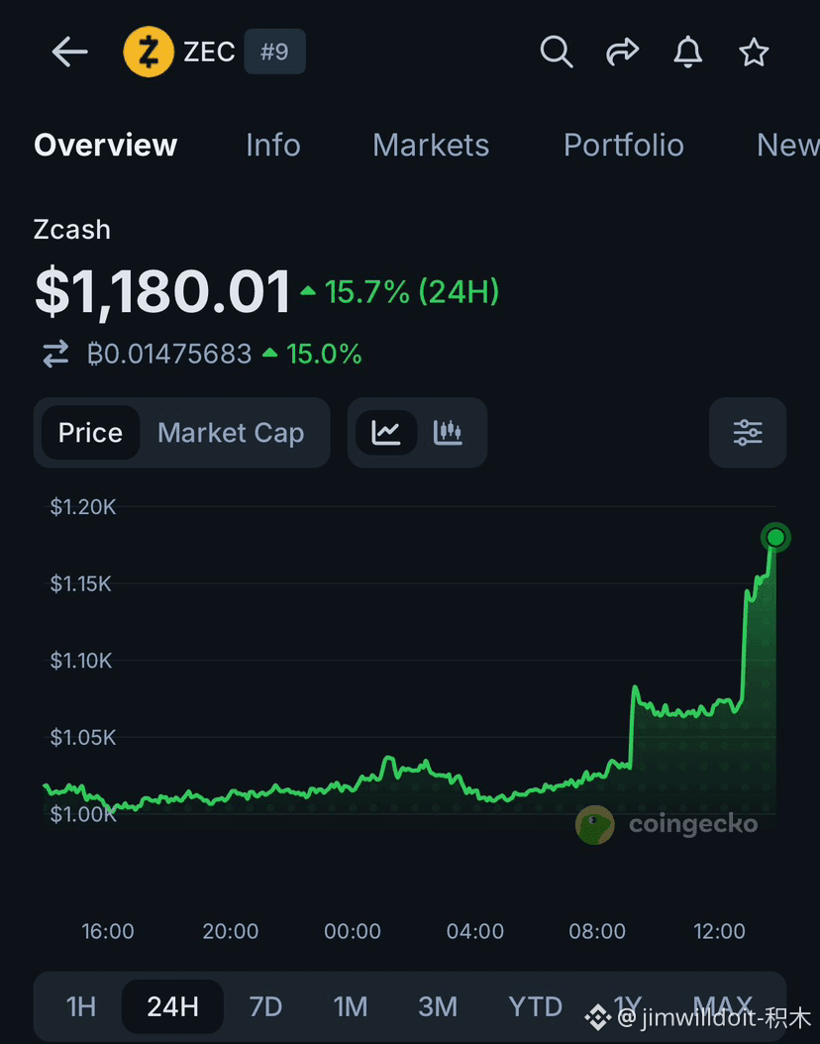The image size is (820, 1044).
Task: Choose the 1M time range
Action: (x=351, y=1006)
